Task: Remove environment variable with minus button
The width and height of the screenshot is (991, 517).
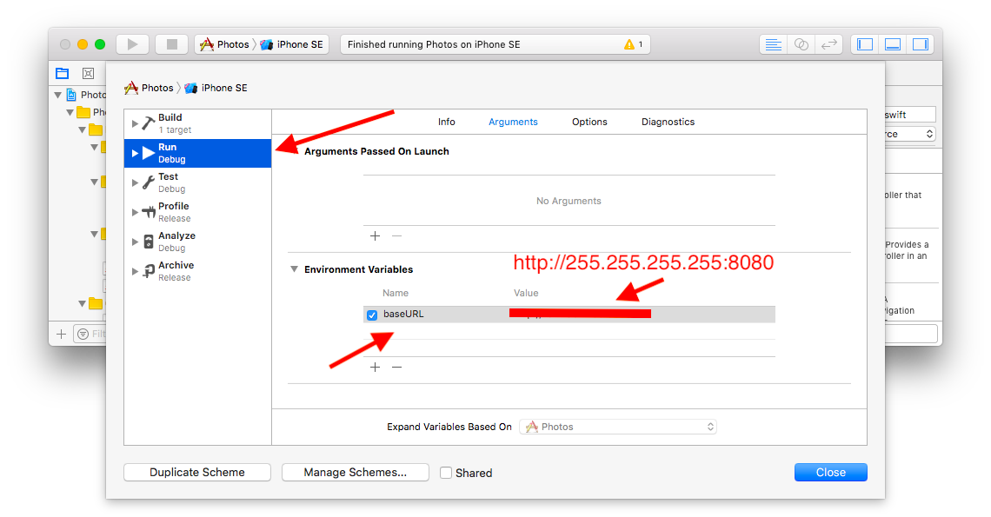Action: coord(397,368)
